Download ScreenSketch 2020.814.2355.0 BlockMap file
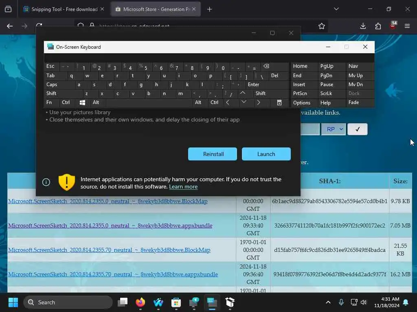The image size is (417, 312). (108, 201)
